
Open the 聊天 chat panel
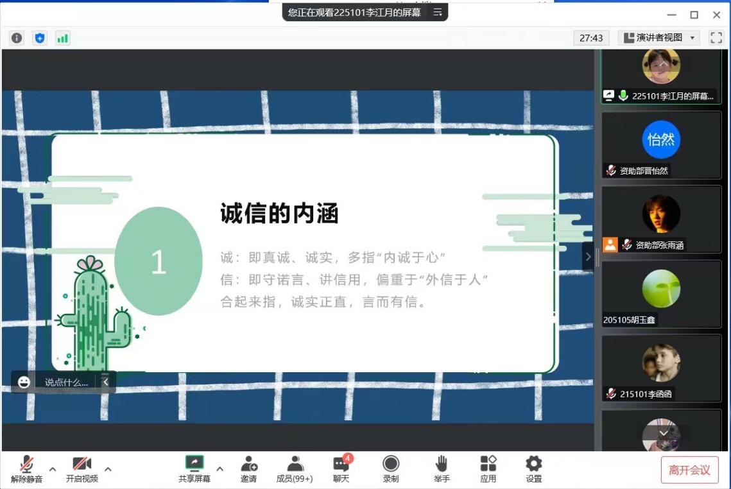tap(341, 468)
